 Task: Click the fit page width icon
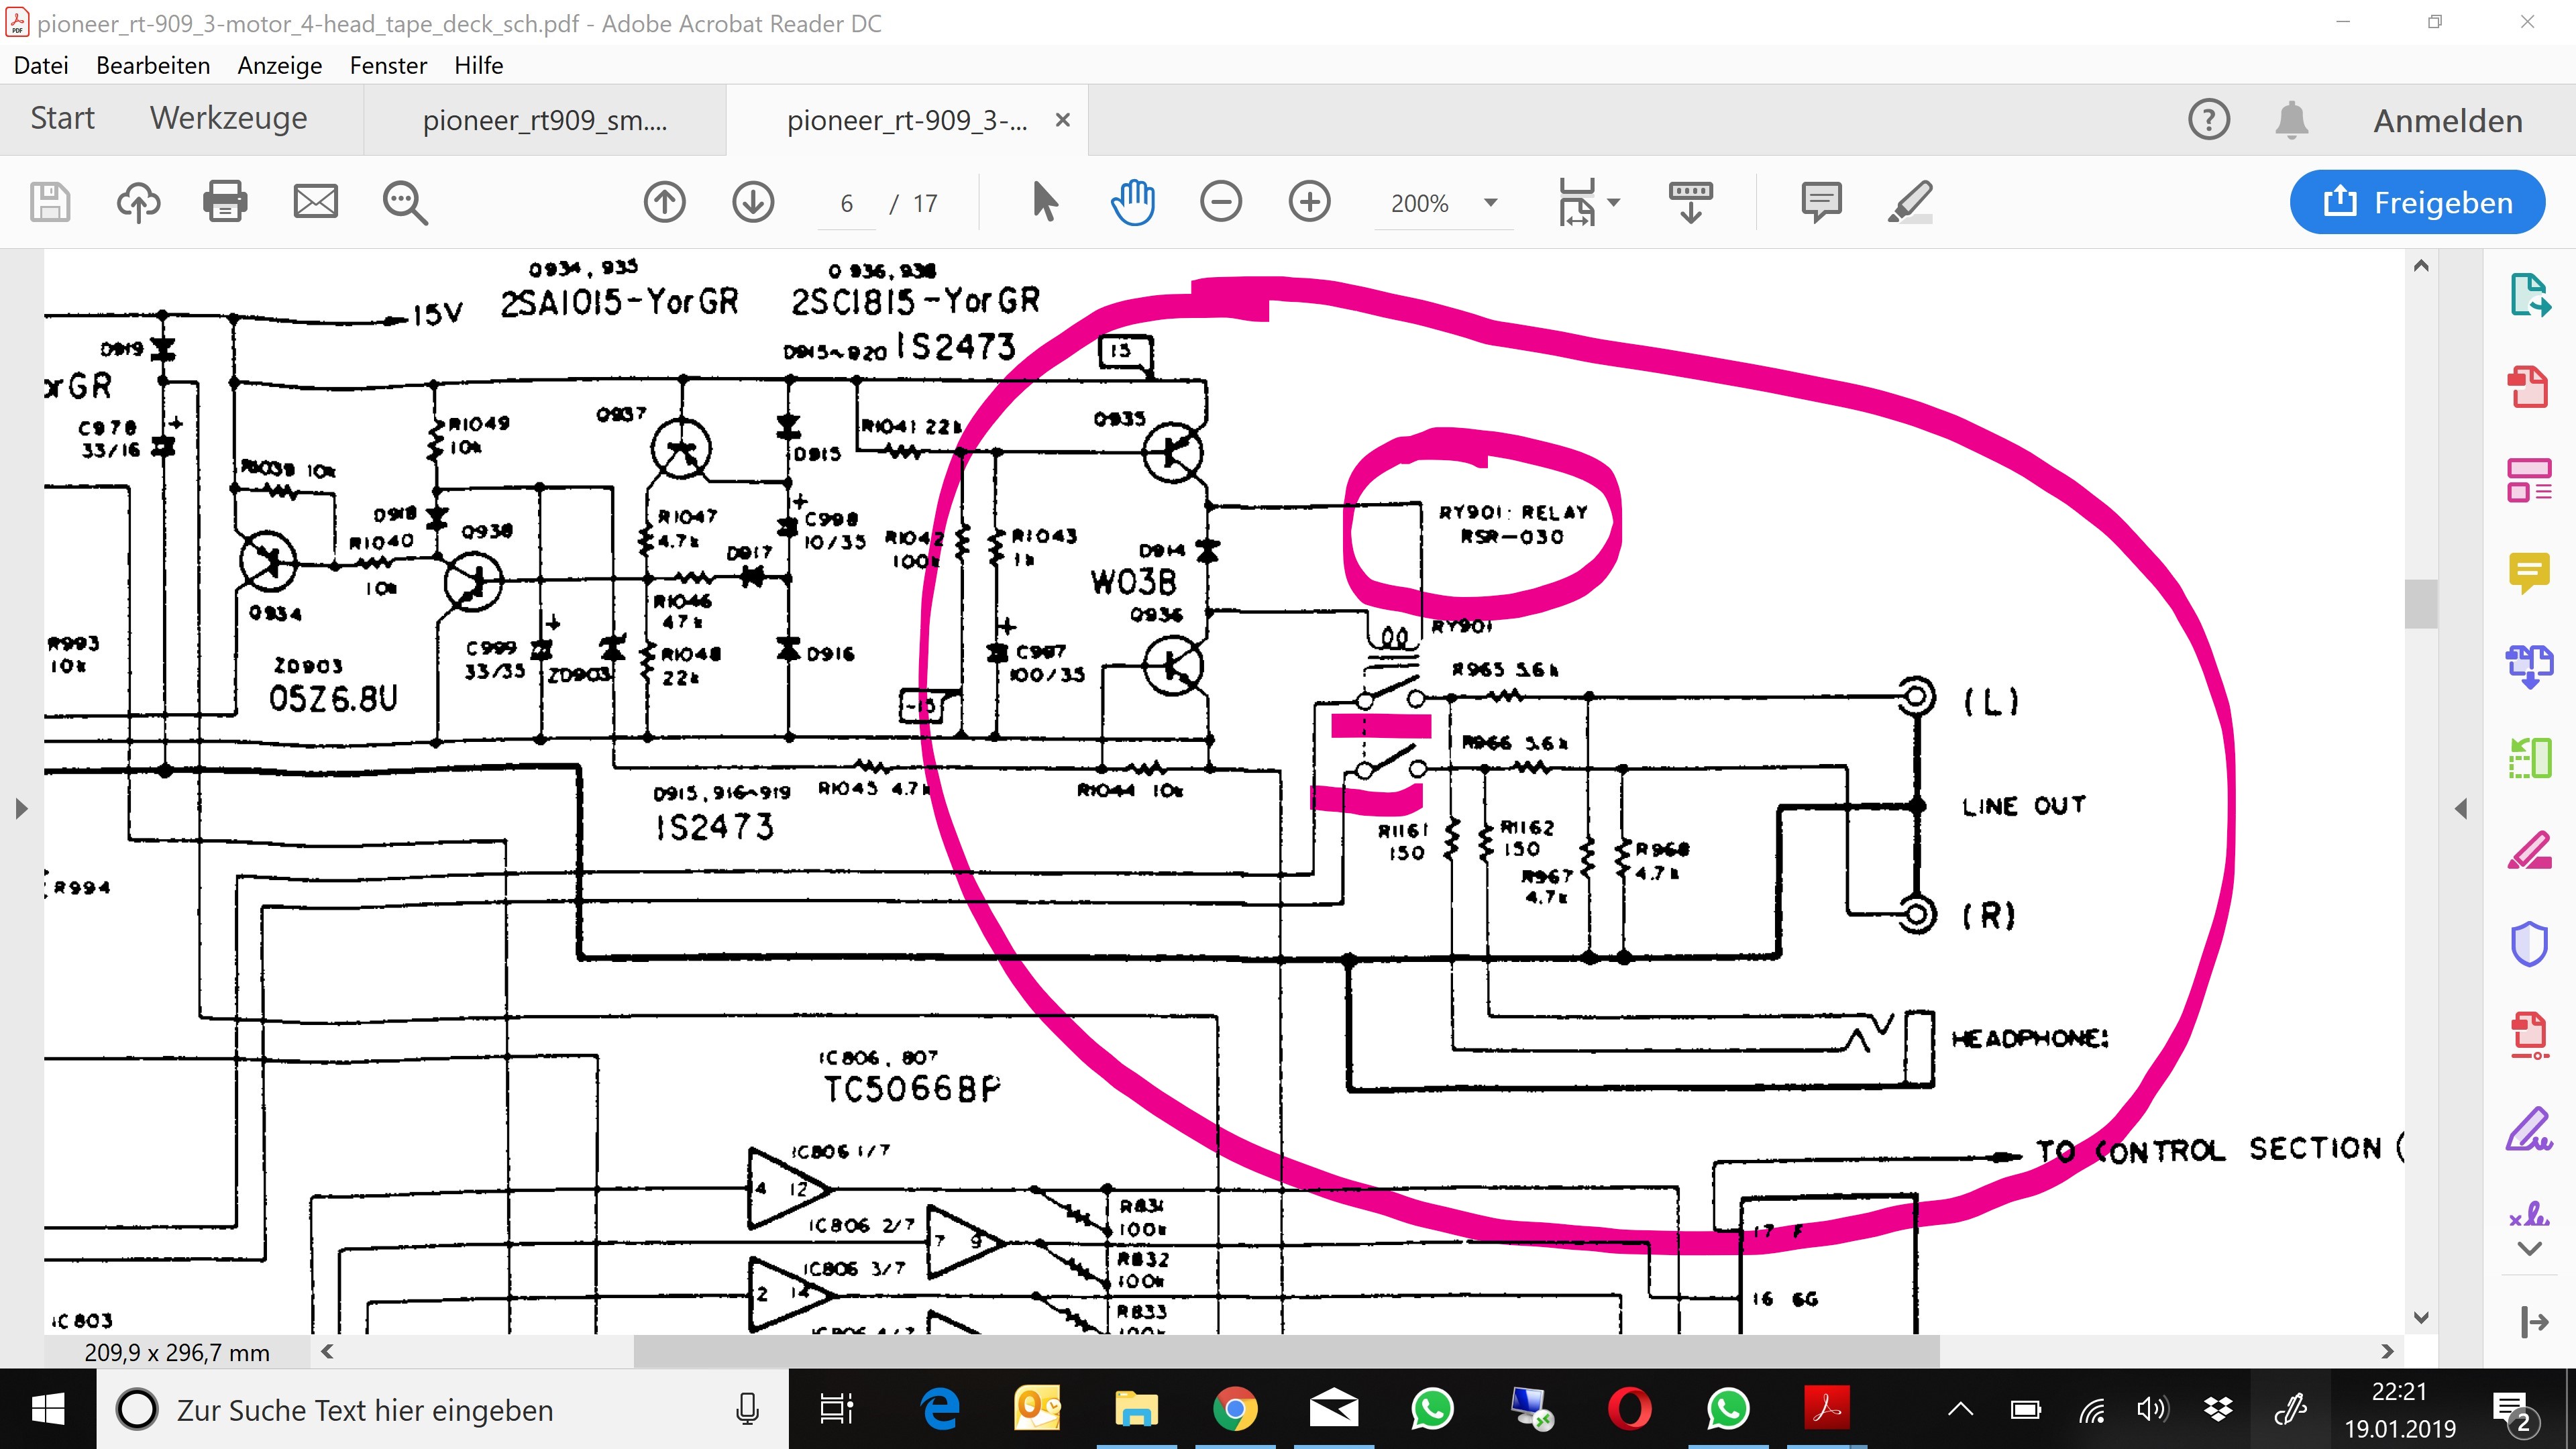(1577, 202)
